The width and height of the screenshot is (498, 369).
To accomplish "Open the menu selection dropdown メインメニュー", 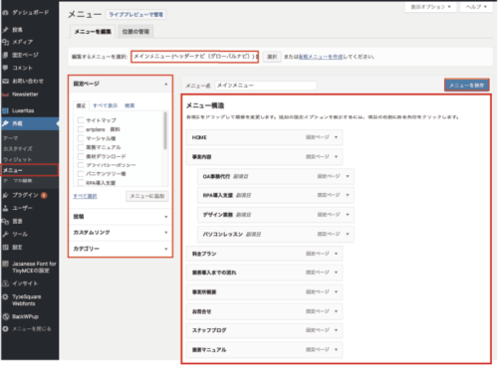I will coord(195,57).
